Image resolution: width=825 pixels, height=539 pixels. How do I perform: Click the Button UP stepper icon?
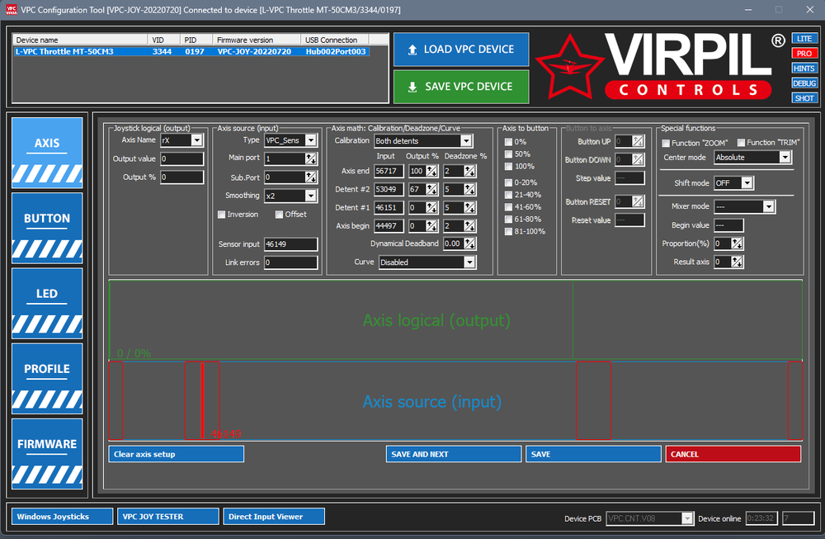tap(639, 142)
